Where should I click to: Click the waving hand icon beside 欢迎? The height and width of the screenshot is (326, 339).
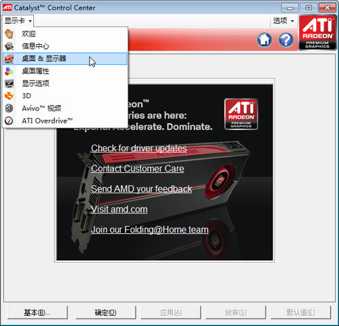point(9,34)
